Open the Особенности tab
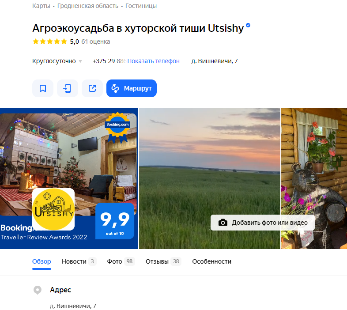Image resolution: width=347 pixels, height=310 pixels. point(211,261)
